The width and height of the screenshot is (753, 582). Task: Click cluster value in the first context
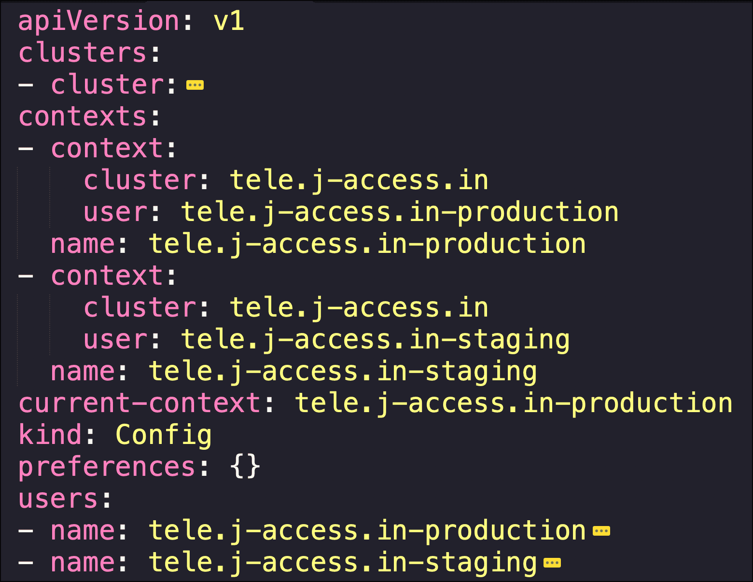(358, 180)
